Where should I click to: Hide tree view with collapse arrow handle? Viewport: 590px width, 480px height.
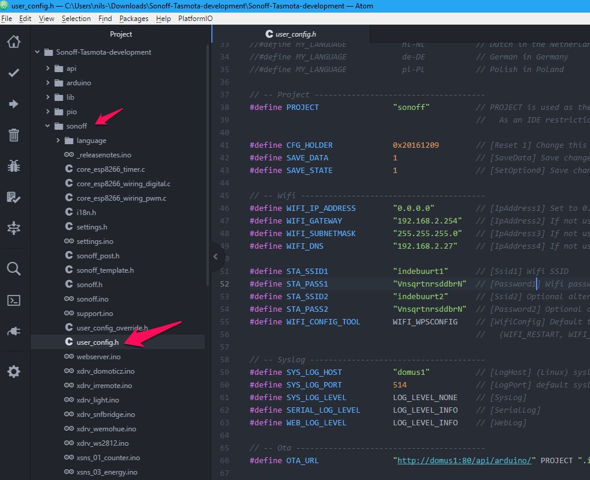(215, 257)
